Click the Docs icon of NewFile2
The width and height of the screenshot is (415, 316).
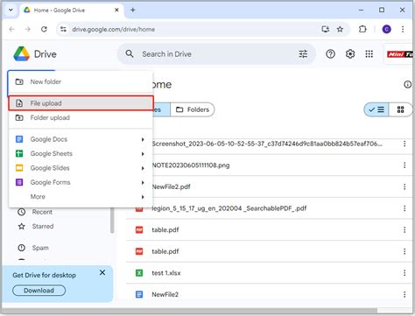[x=139, y=294]
